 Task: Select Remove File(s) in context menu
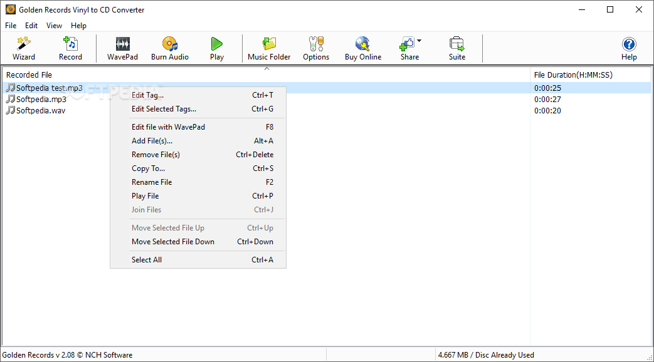point(198,155)
